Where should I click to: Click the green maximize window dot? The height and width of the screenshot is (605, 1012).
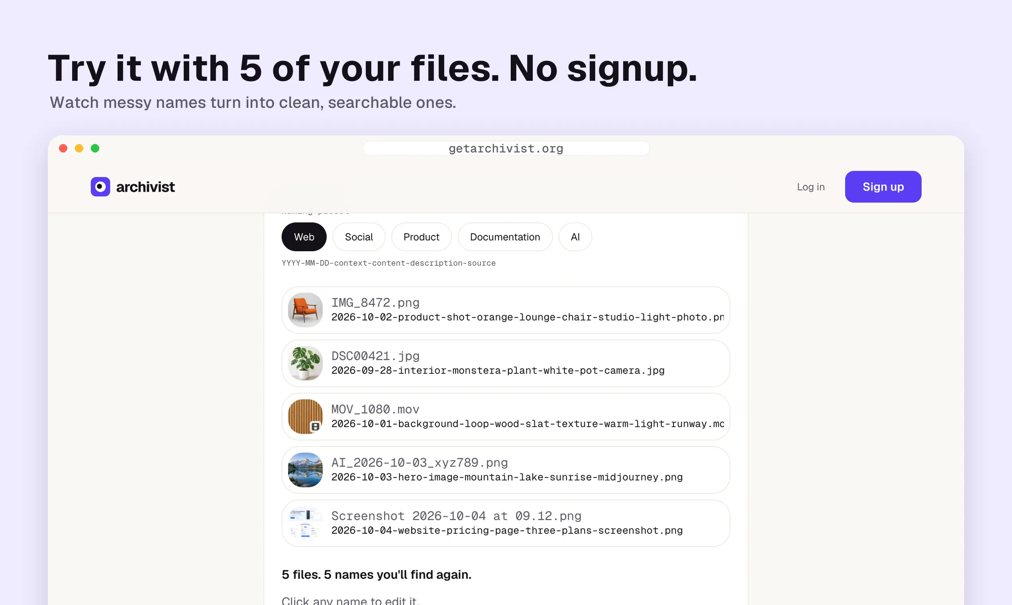[95, 148]
